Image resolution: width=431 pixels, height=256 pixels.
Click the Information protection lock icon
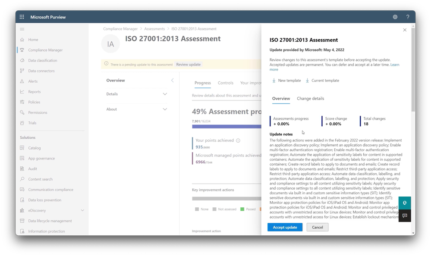click(22, 231)
